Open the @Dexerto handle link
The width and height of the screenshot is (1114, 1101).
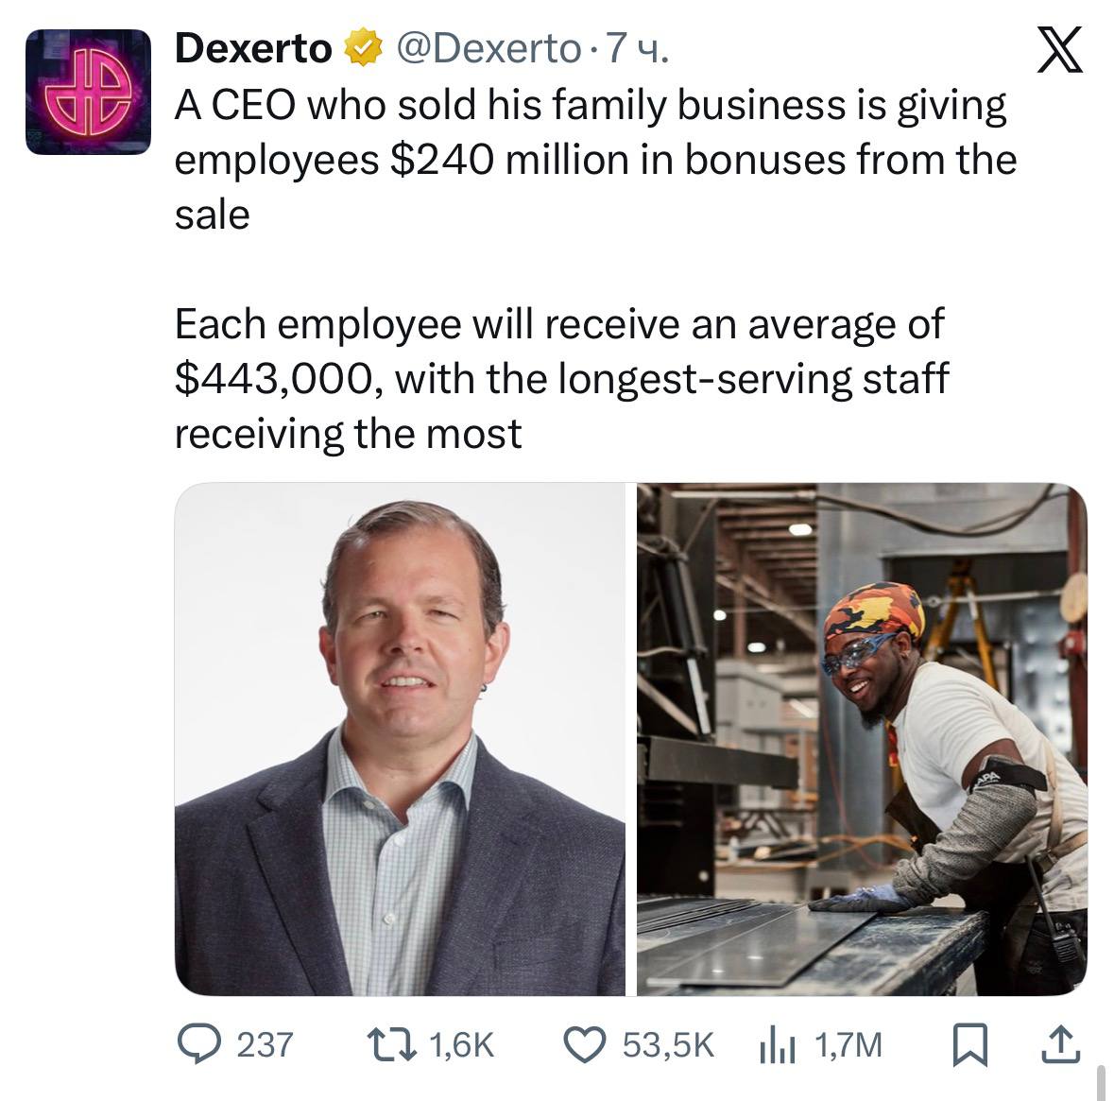click(x=488, y=48)
